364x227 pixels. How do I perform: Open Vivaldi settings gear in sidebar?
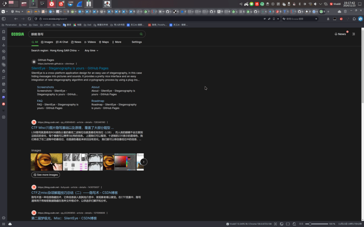click(4, 218)
